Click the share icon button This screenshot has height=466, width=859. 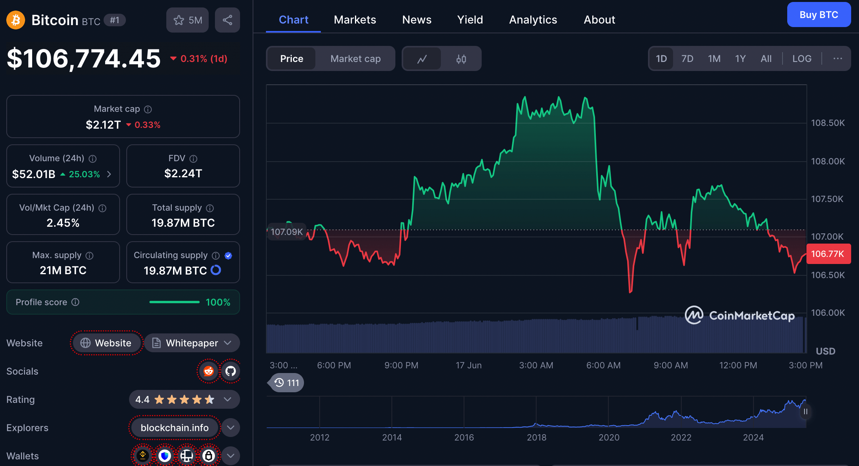227,20
